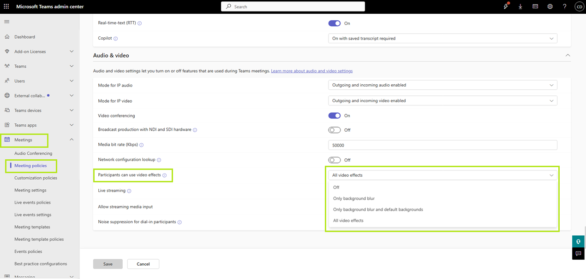This screenshot has width=586, height=279.
Task: Expand Add-on Licenses in sidebar
Action: tap(72, 52)
